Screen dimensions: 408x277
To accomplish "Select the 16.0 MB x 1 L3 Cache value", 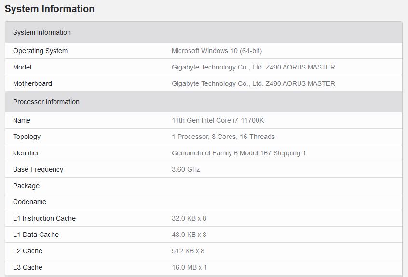I will (189, 267).
